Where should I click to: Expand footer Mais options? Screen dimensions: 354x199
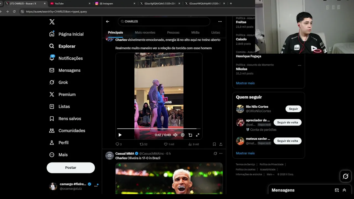270,174
